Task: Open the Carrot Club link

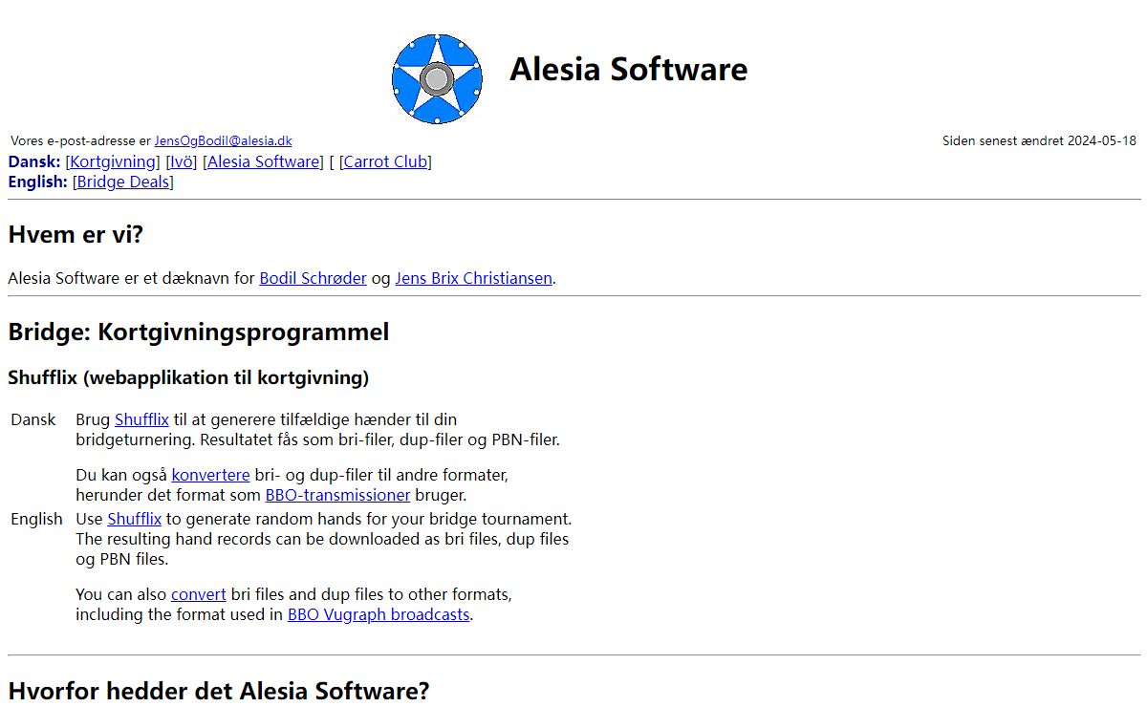Action: pos(385,161)
